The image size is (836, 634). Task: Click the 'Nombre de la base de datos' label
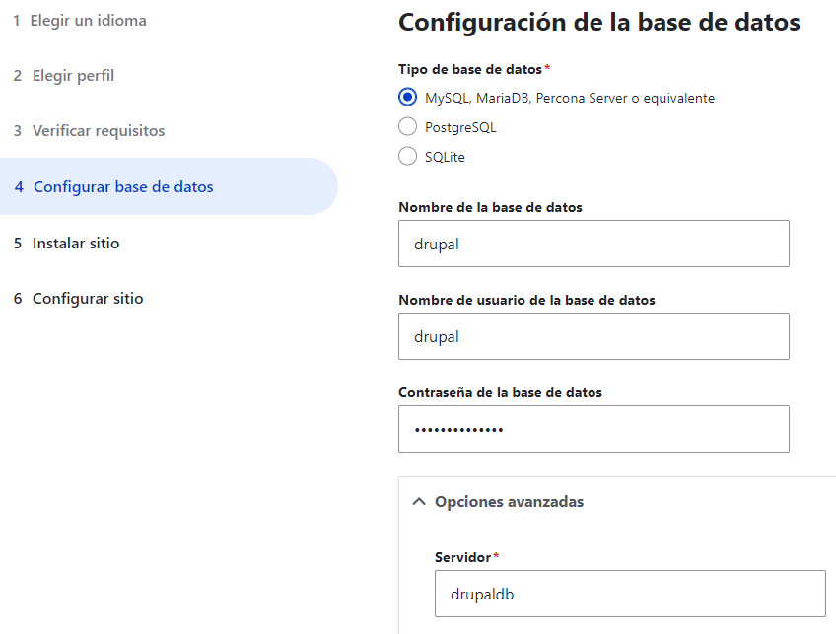[490, 207]
